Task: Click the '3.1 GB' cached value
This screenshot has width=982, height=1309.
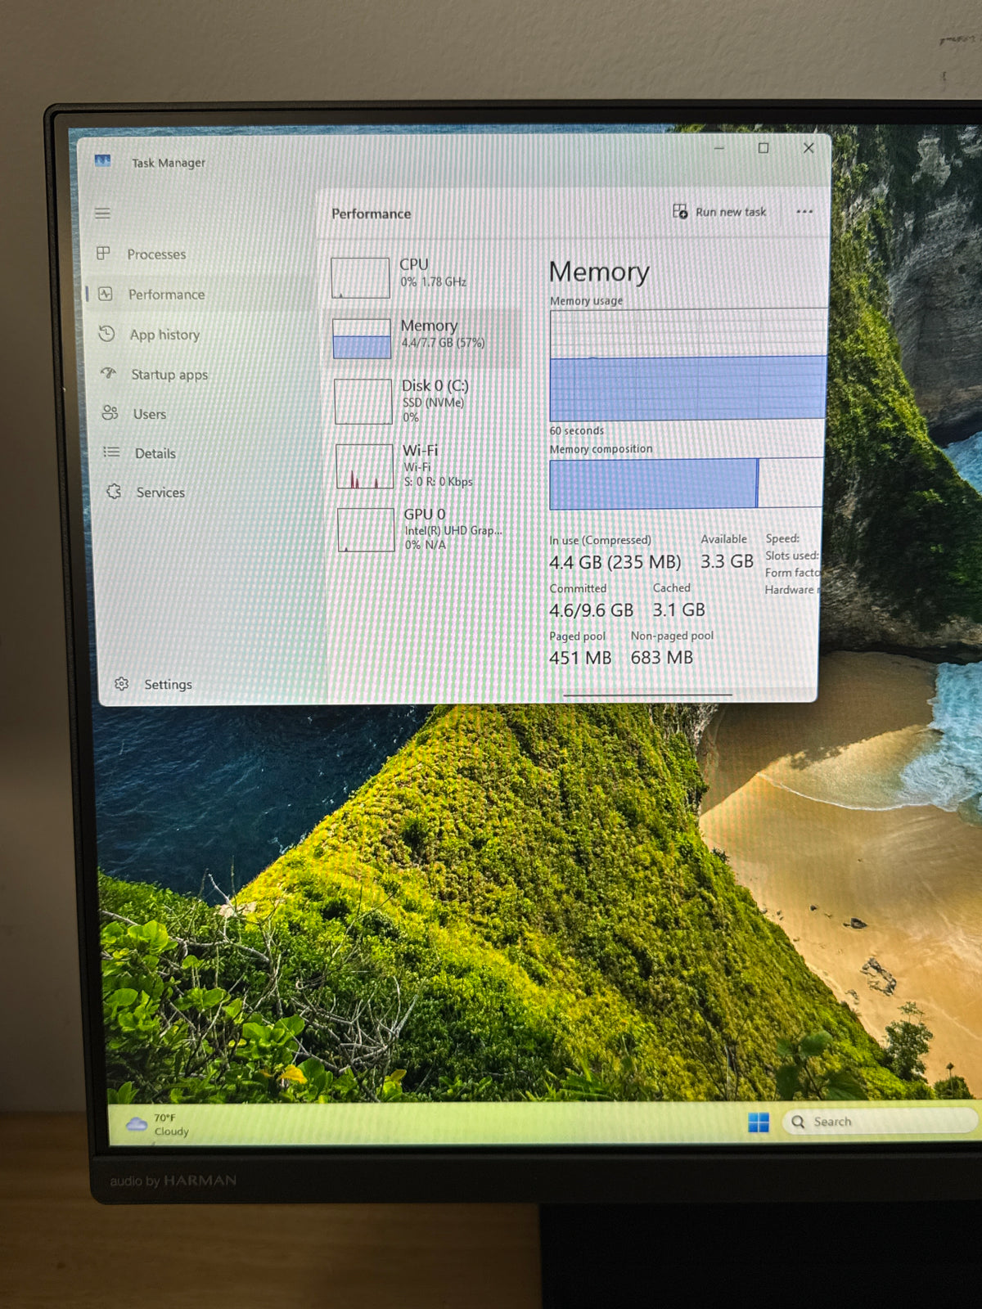Action: tap(678, 610)
